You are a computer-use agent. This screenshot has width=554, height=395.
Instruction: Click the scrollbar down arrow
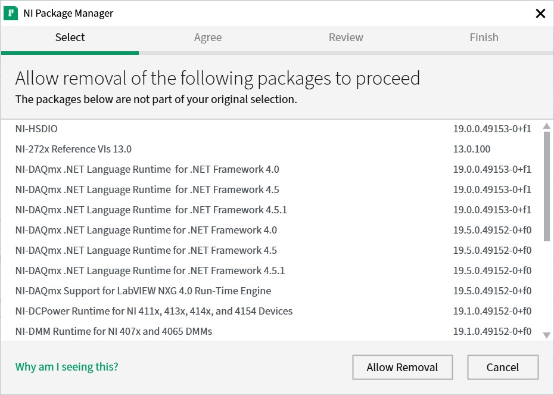click(x=546, y=334)
